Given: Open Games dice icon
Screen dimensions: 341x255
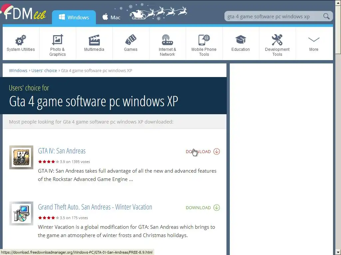Looking at the screenshot, I should click(131, 40).
